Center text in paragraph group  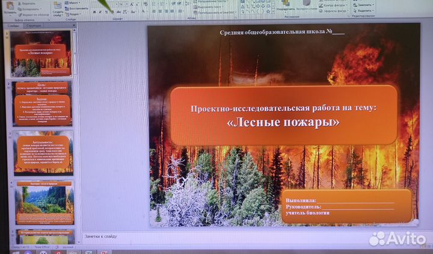click(x=160, y=11)
